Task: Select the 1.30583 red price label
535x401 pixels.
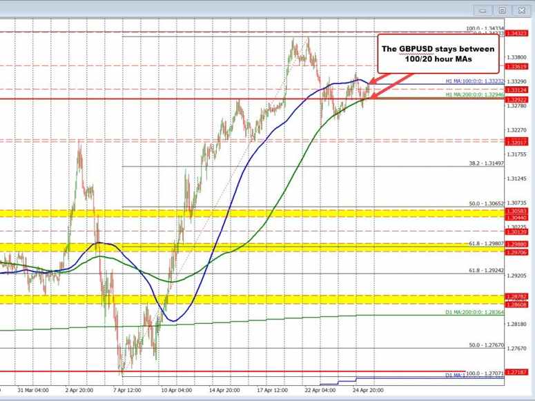Action: 516,212
